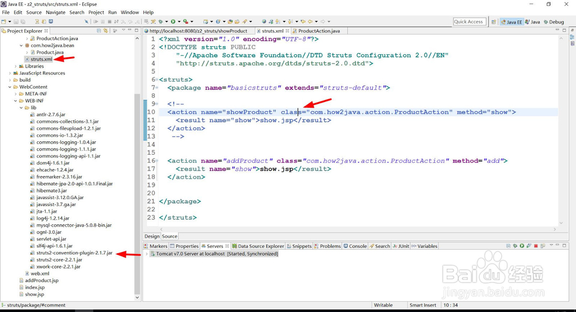Click the New file toolbar icon
Image resolution: width=576 pixels, height=312 pixels.
click(3, 21)
